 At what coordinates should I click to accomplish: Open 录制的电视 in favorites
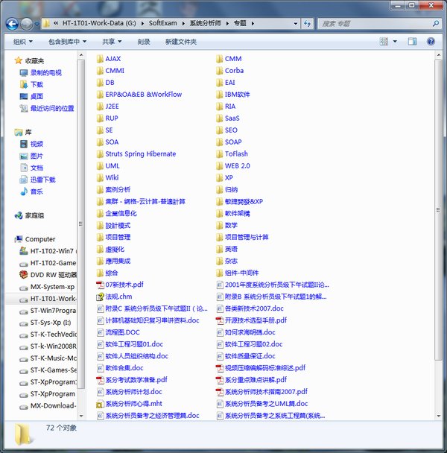point(41,72)
